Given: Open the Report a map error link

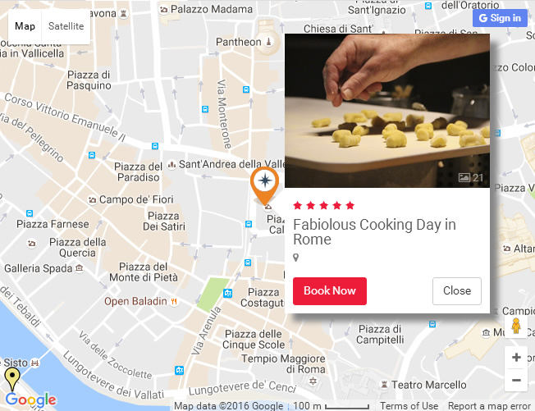Looking at the screenshot, I should pos(489,406).
